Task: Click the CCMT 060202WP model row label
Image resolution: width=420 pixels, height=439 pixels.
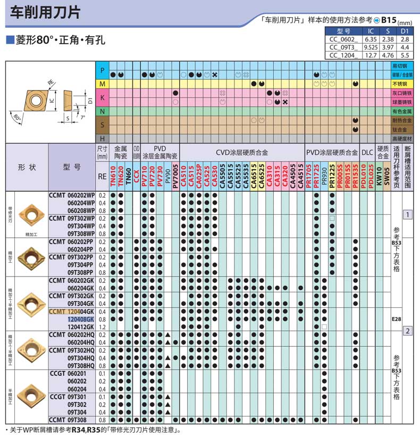Action: [x=72, y=196]
